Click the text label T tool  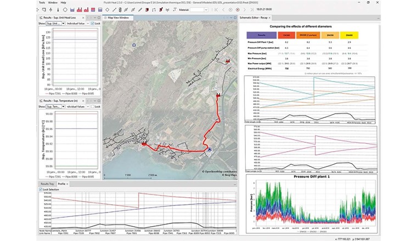tap(174, 9)
